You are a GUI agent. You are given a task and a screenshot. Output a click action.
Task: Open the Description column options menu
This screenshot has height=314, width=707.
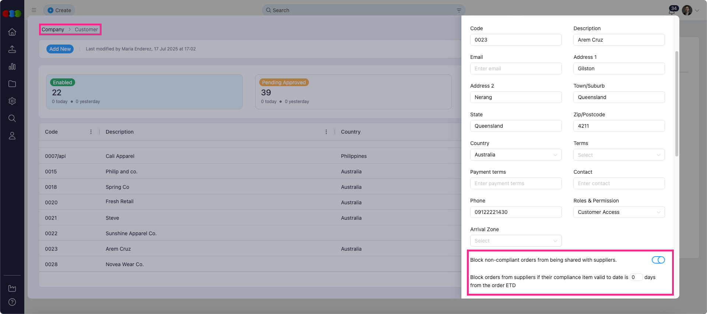(x=326, y=132)
